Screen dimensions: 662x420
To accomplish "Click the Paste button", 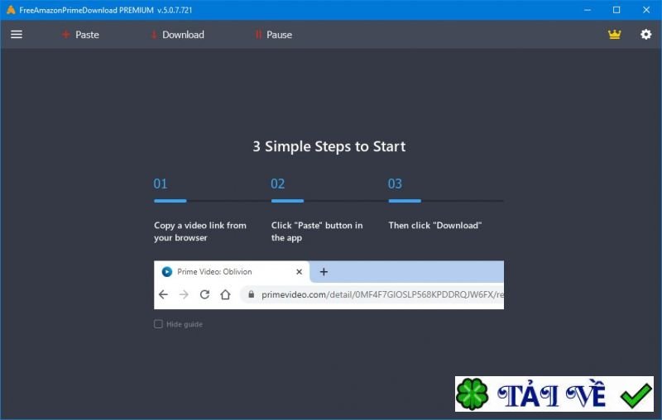I will click(80, 35).
